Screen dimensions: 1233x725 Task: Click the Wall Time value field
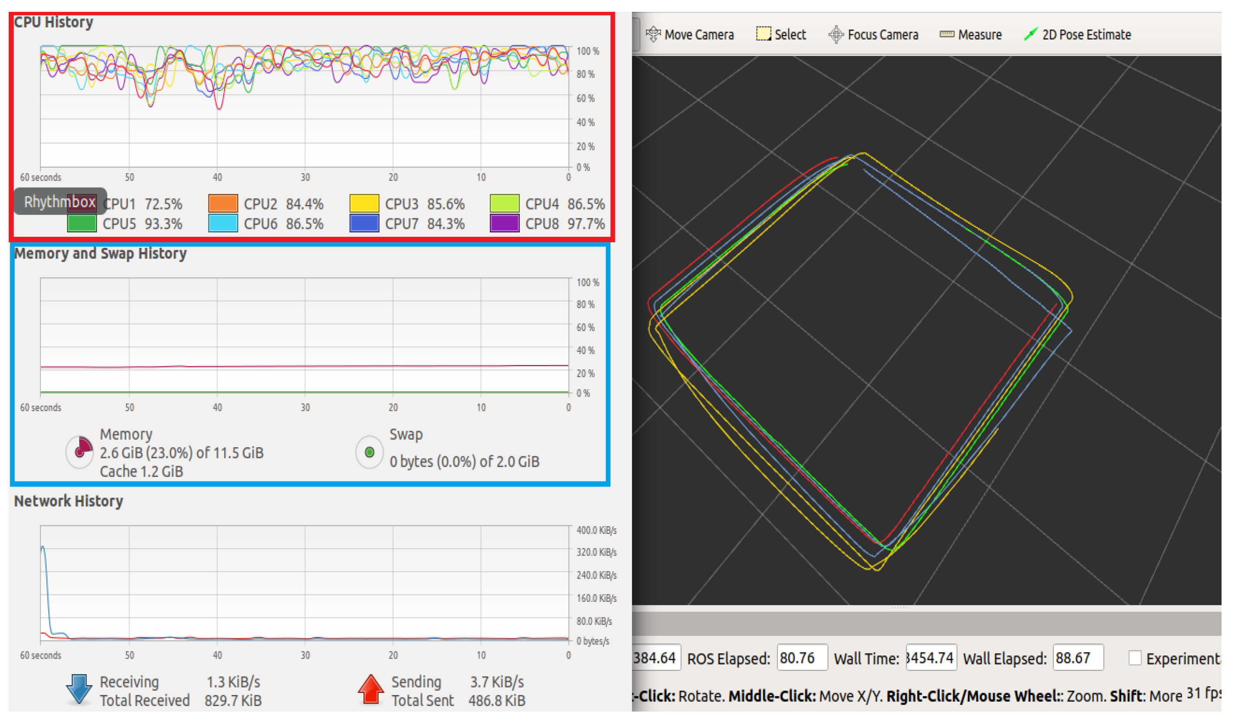(x=931, y=658)
